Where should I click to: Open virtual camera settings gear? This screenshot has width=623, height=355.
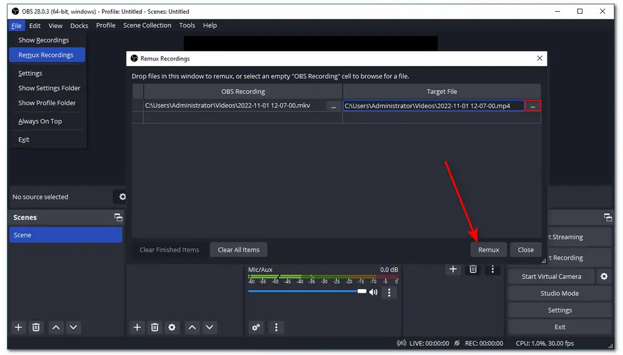coord(604,277)
